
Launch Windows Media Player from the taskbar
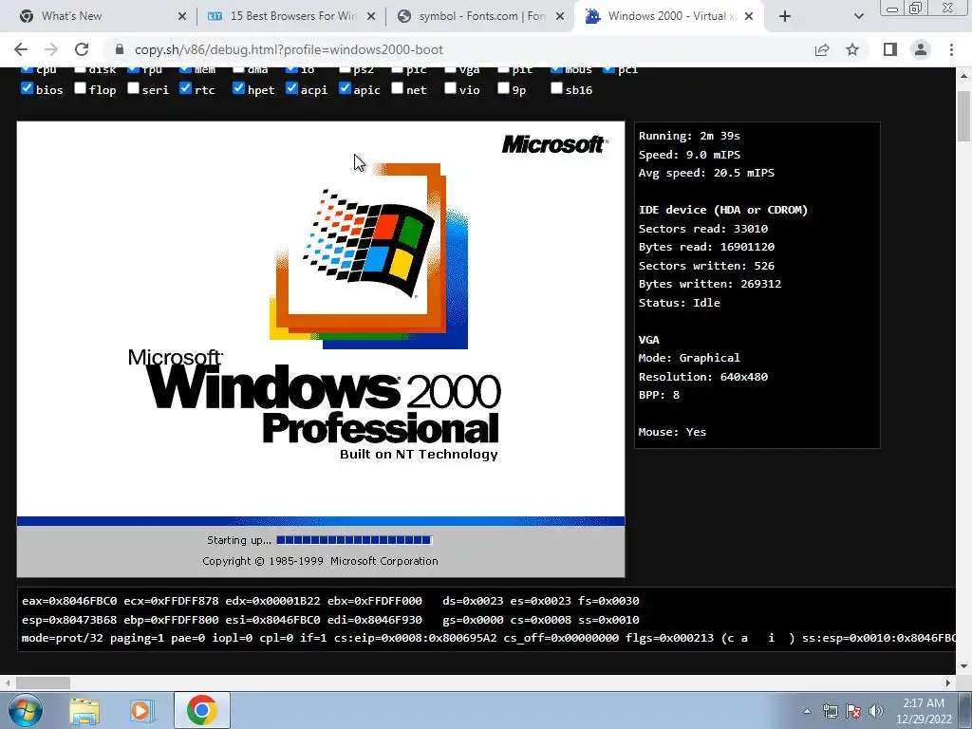click(x=142, y=710)
